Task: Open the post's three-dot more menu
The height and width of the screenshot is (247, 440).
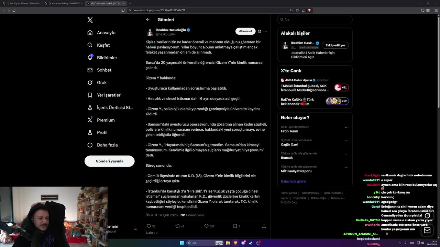Action: (x=265, y=31)
